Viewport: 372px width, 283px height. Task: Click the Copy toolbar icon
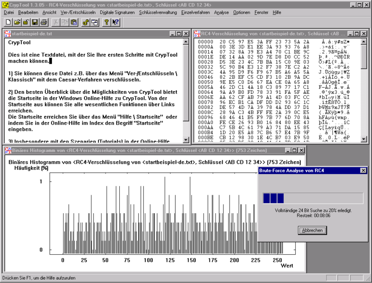pos(65,22)
